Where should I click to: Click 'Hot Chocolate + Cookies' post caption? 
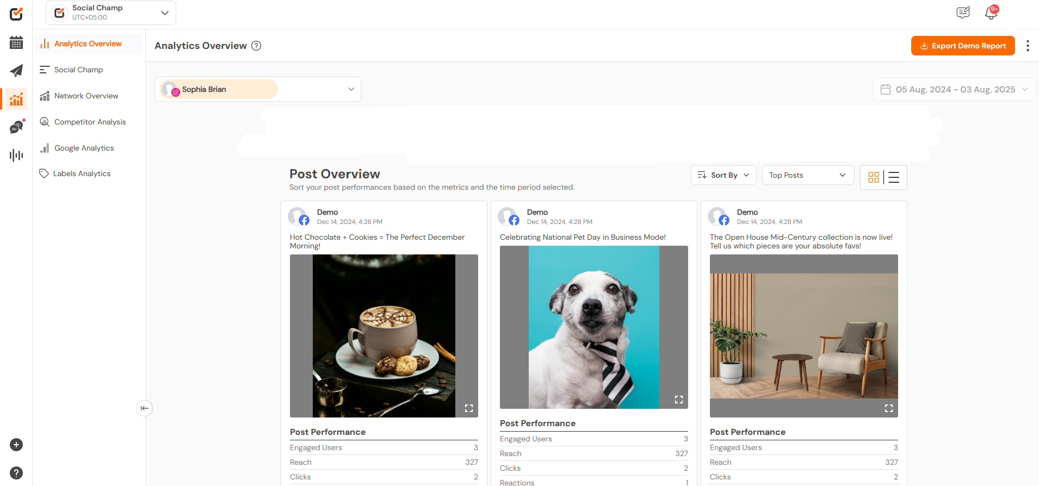click(x=378, y=241)
